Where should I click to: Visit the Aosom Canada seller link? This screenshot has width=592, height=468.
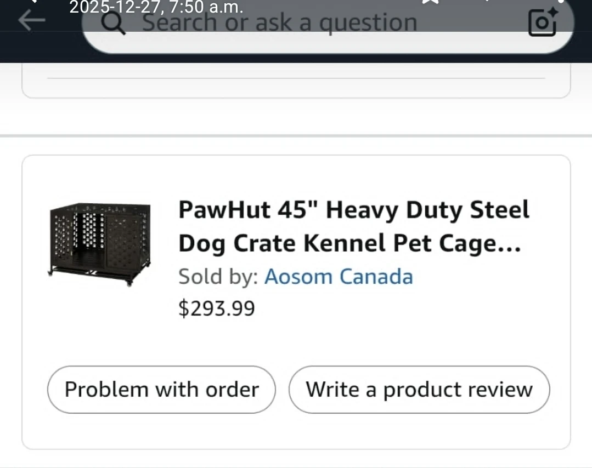(x=338, y=277)
